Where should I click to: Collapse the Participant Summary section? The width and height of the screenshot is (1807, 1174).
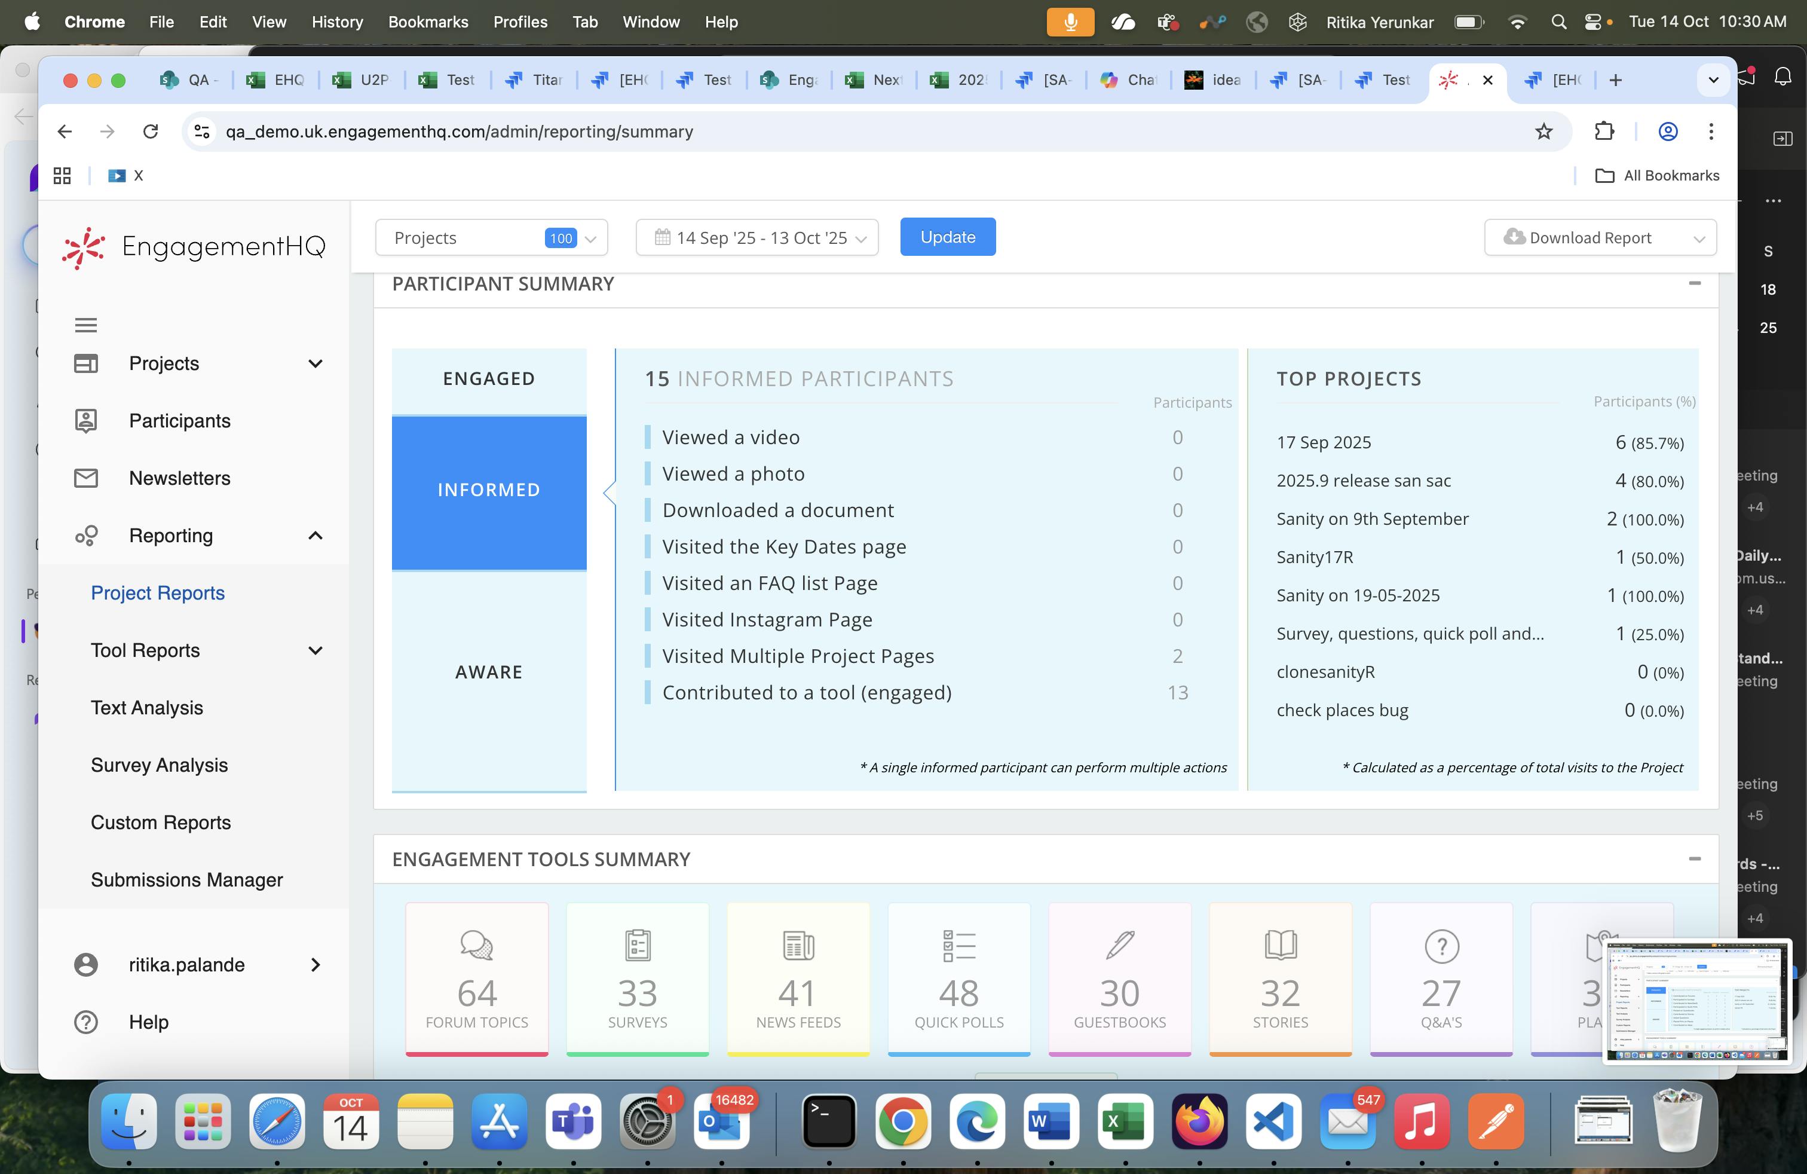[x=1695, y=283]
